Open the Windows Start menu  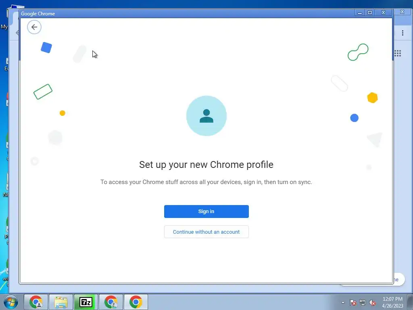click(11, 302)
